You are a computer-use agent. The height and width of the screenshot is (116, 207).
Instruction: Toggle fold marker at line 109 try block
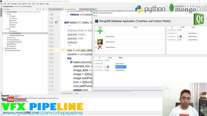pyautogui.click(x=60, y=58)
